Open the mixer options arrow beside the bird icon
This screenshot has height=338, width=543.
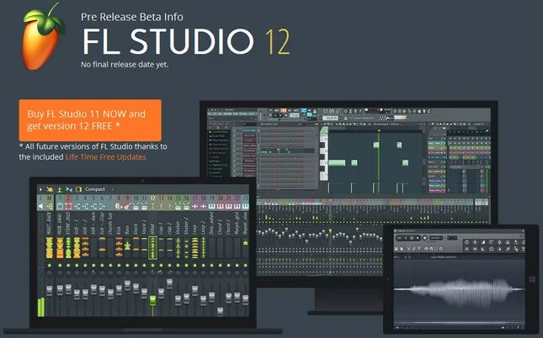(x=40, y=189)
